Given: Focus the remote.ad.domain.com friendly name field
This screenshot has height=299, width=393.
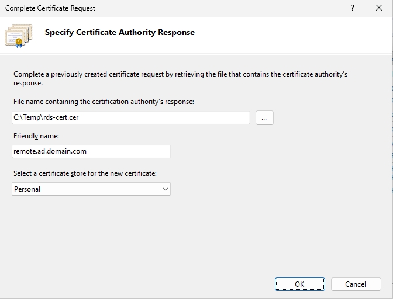Looking at the screenshot, I should pyautogui.click(x=91, y=151).
